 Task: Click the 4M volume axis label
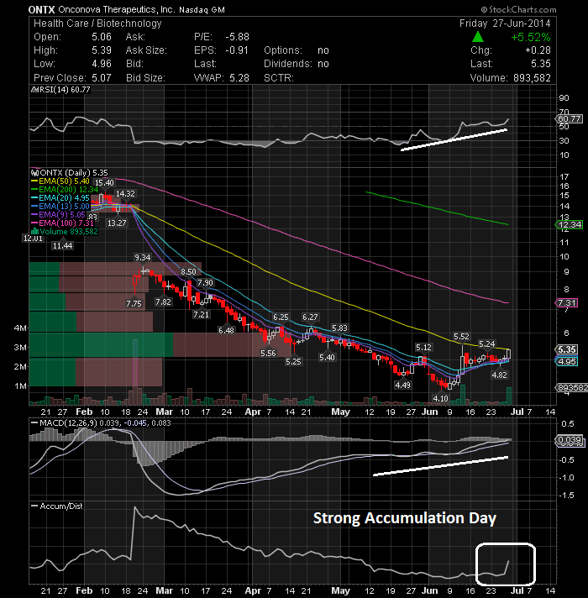point(20,328)
